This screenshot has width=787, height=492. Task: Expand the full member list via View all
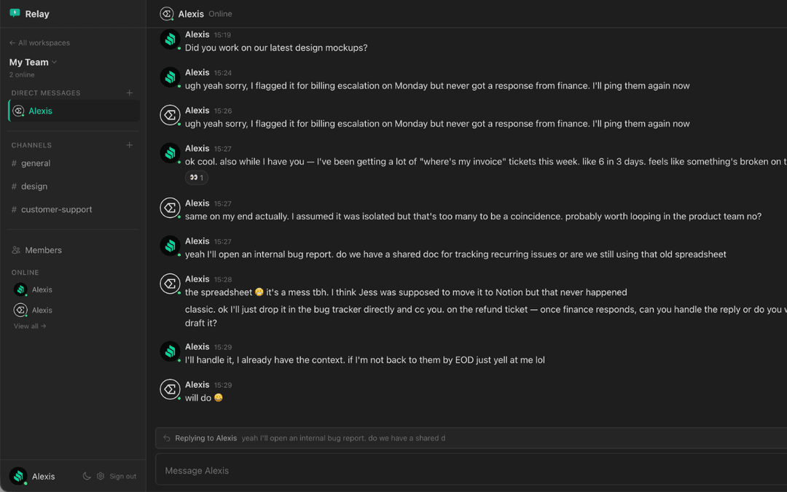pos(30,326)
